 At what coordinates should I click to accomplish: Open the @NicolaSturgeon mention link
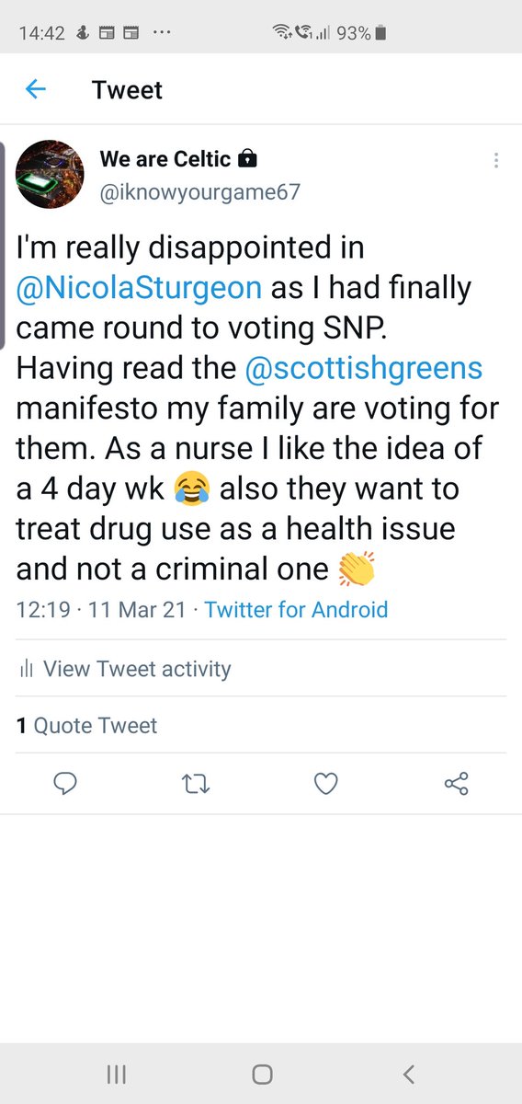pyautogui.click(x=140, y=288)
